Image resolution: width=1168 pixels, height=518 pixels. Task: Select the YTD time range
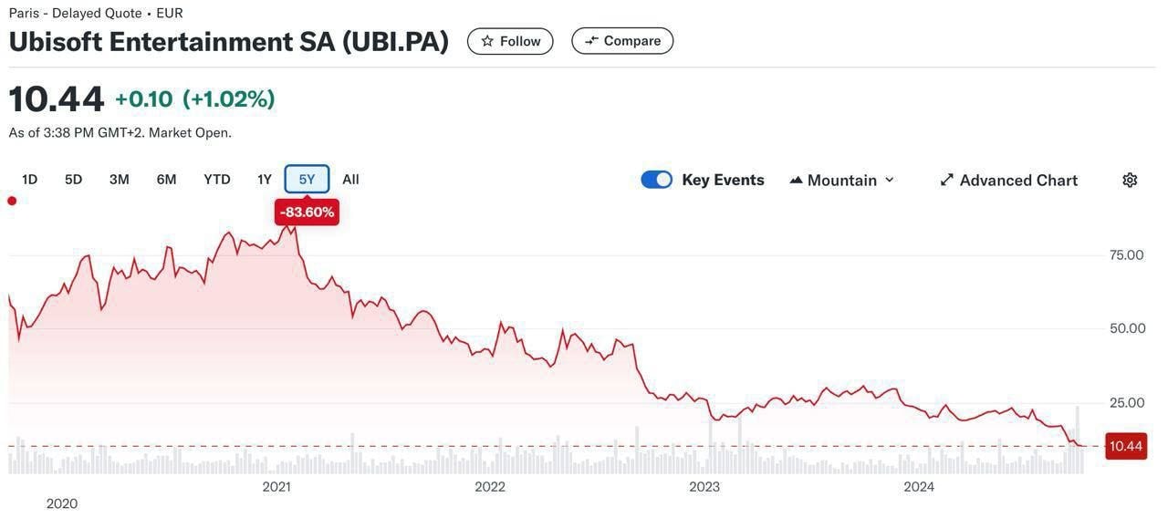[x=217, y=180]
